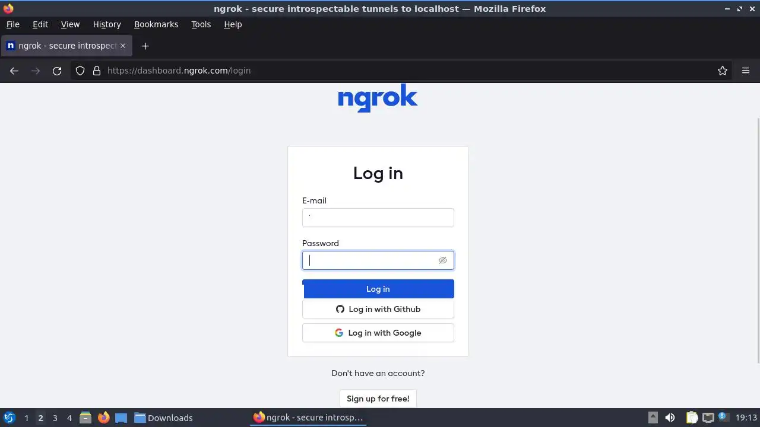Open the File menu

point(13,24)
